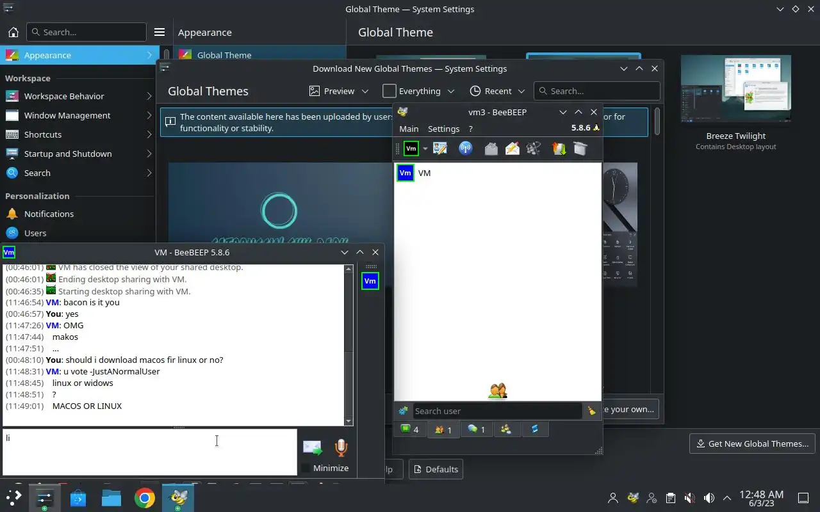Click the broom clear icon next to Search user

(x=591, y=411)
